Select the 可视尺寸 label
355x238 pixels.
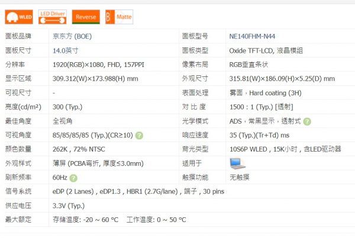[x=18, y=92]
